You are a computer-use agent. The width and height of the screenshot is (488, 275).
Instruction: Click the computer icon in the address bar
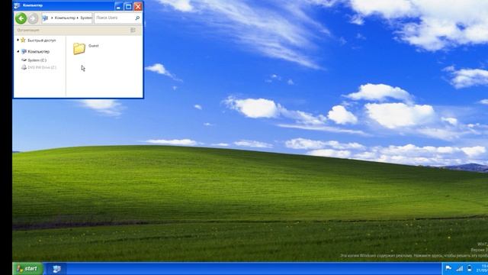click(45, 18)
